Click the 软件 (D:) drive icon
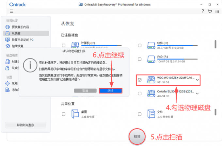This screenshot has width=222, height=146. tap(151, 45)
